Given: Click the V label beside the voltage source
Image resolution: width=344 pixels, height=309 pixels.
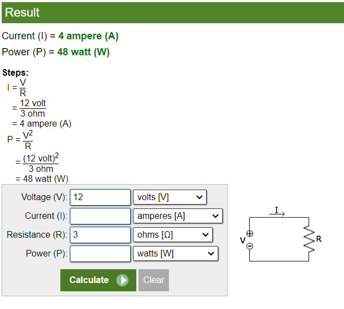Looking at the screenshot, I should point(242,240).
